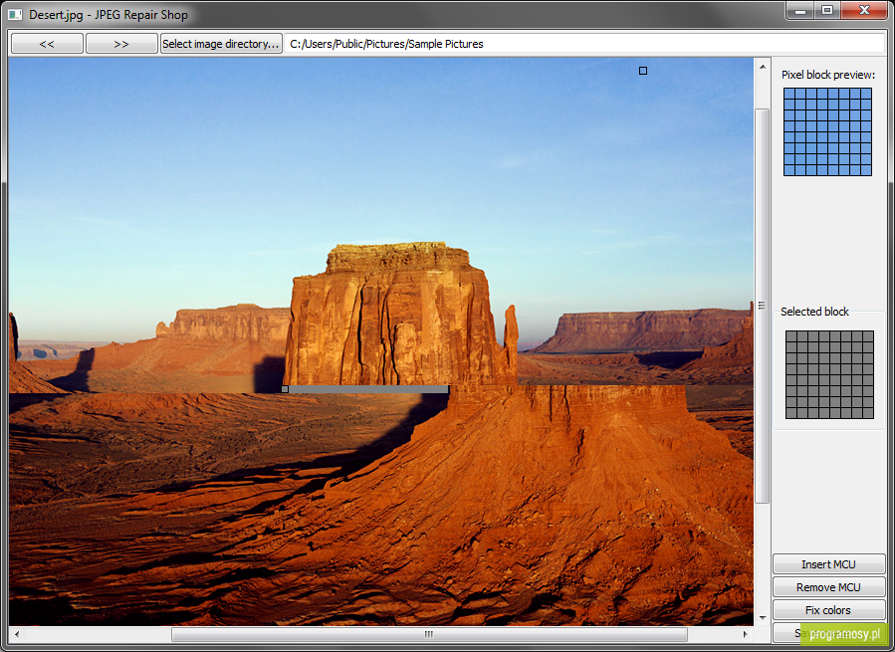Click the image directory path field

584,44
